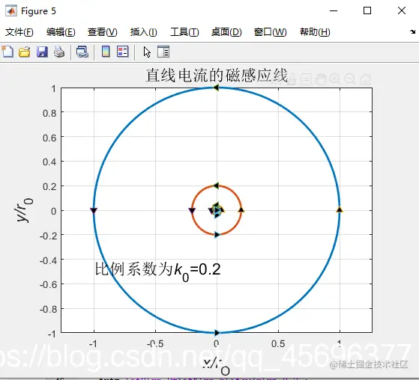This screenshot has height=380, width=419.
Task: Click the New Figure toolbar icon
Action: click(7, 52)
